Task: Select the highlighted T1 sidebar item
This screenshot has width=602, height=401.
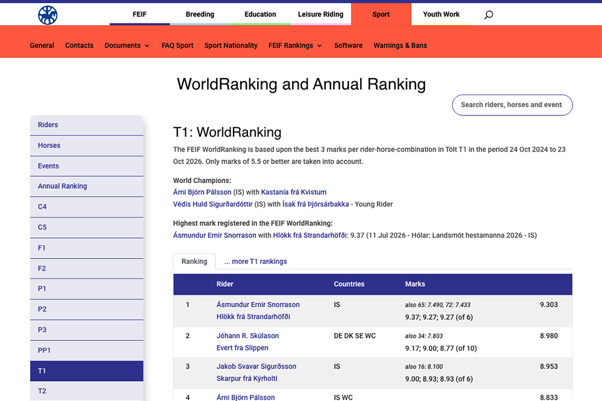Action: 87,371
